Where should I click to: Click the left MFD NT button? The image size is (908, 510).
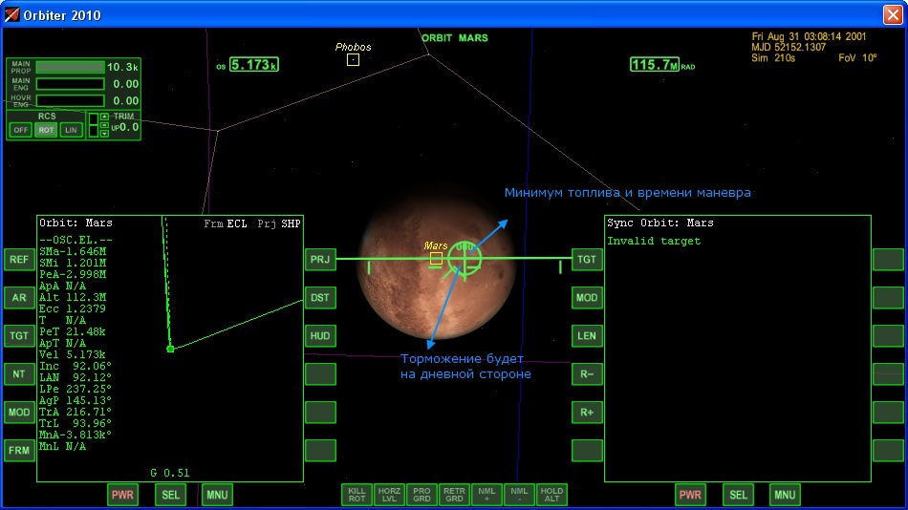[19, 374]
